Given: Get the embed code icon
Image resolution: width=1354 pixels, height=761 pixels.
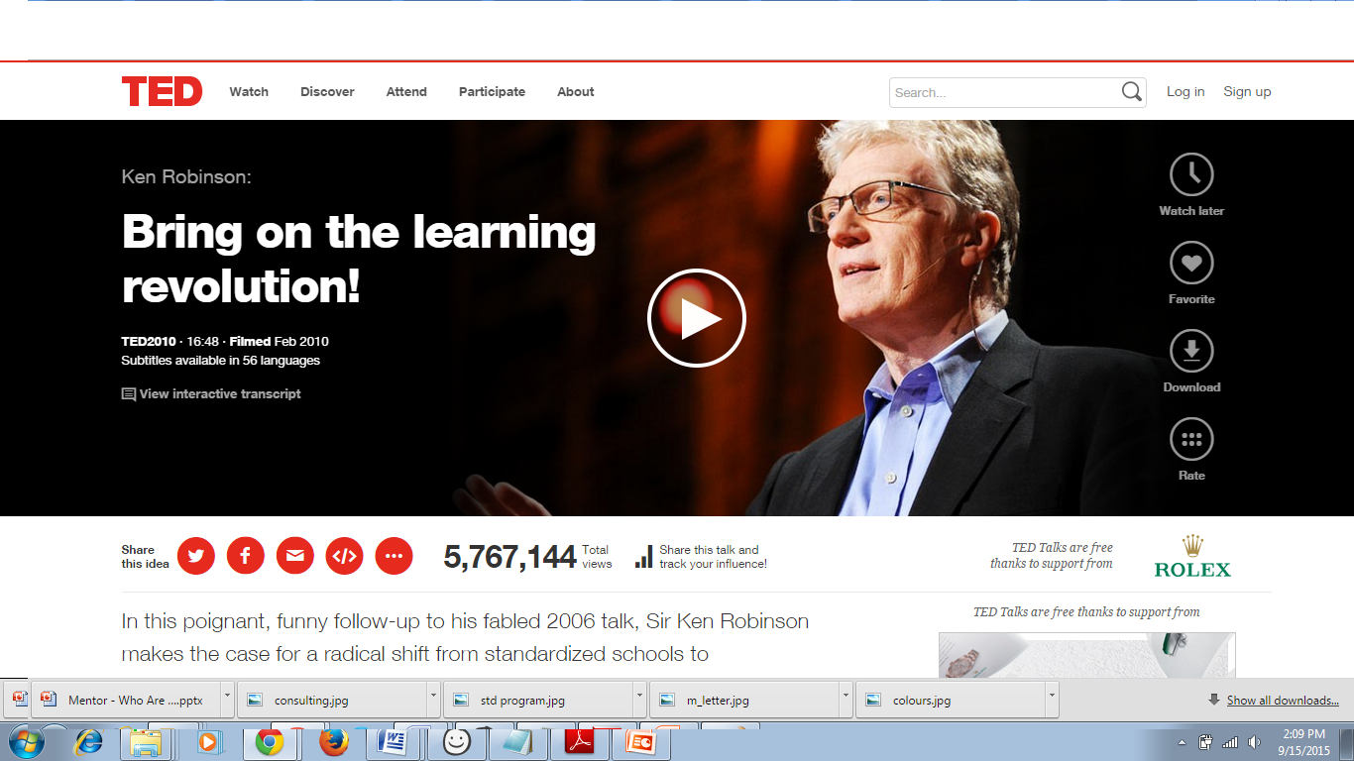Looking at the screenshot, I should point(345,556).
